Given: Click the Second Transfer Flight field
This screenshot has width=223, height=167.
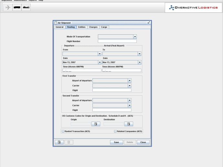Looking at the screenshot, I should 112,110.
